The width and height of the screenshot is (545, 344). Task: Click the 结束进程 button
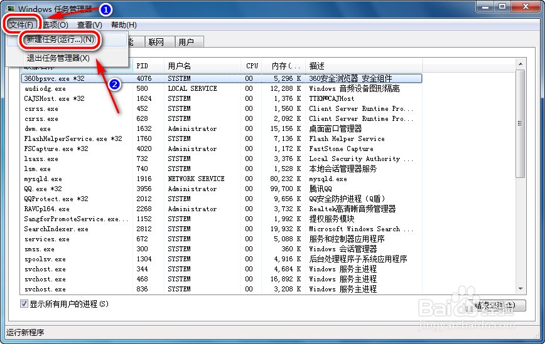pos(495,305)
